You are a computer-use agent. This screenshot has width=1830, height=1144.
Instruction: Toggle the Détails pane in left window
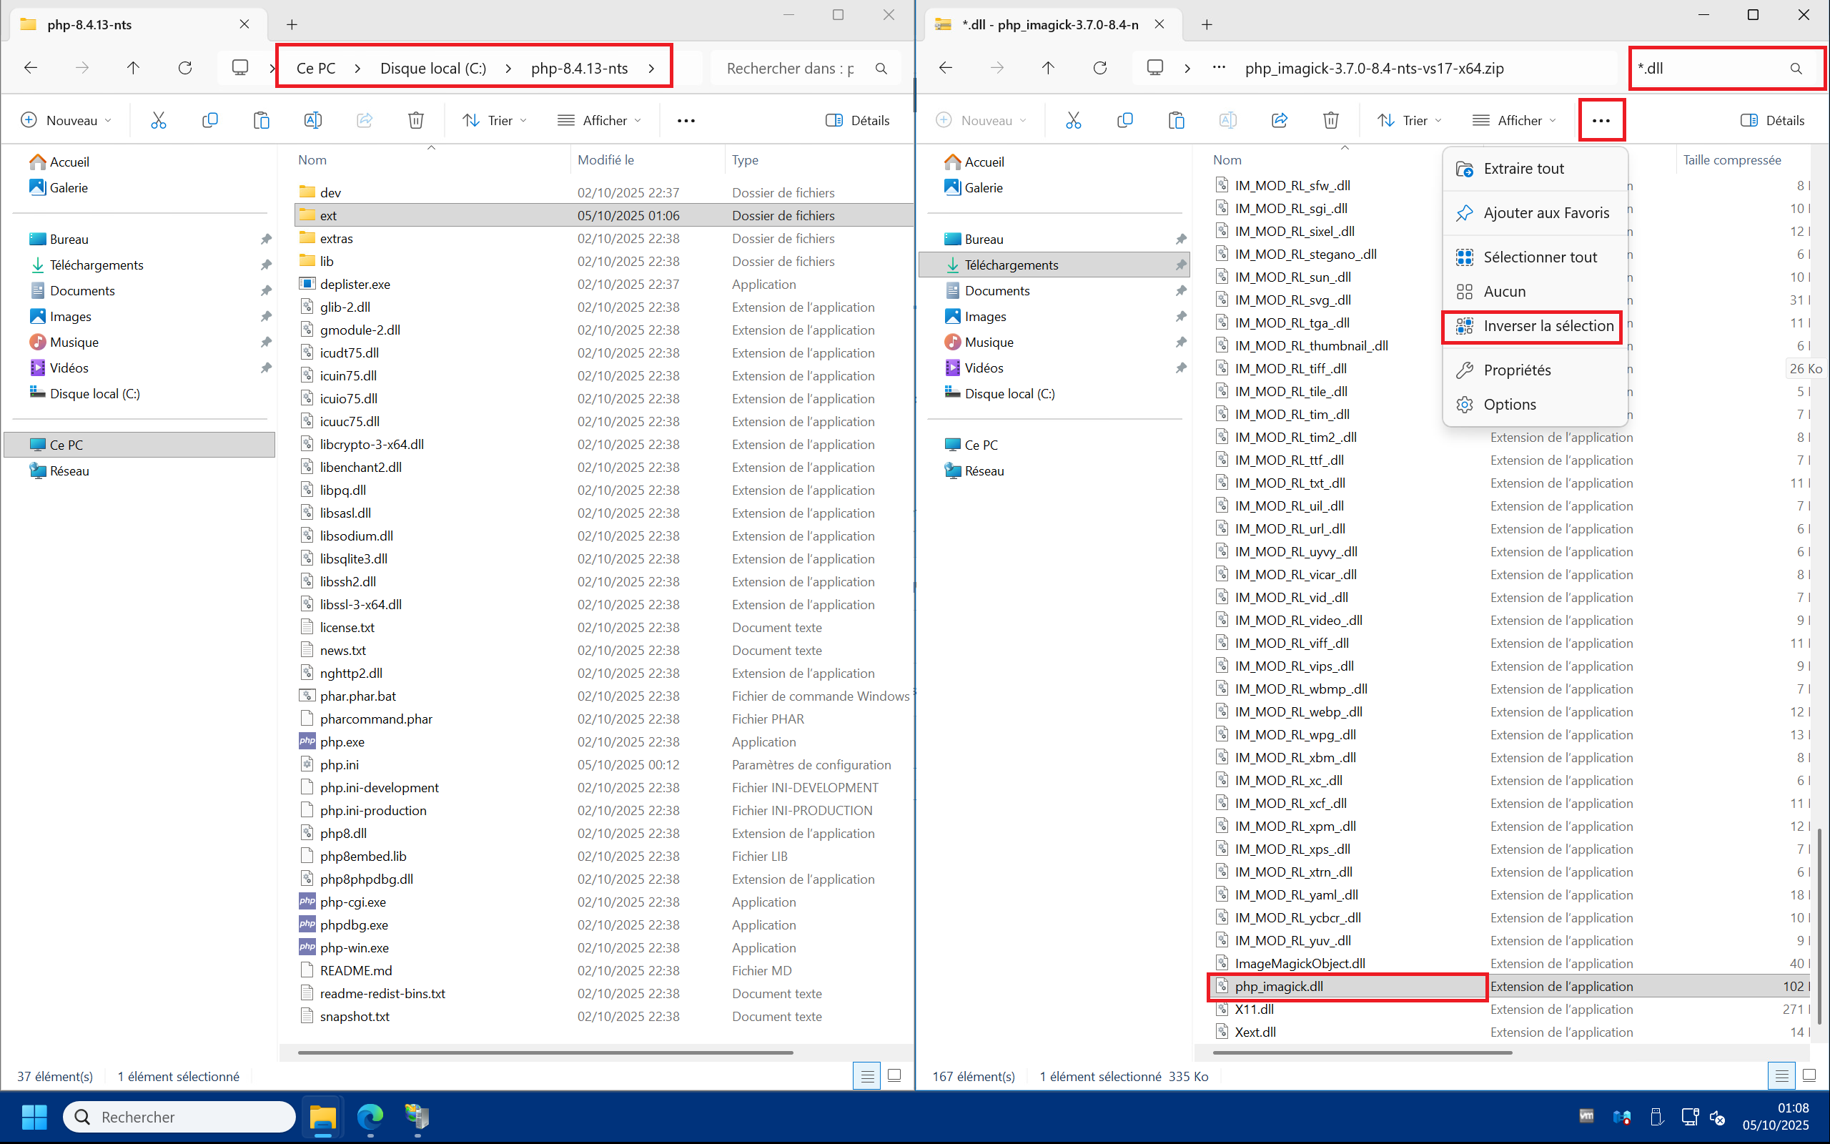tap(858, 120)
